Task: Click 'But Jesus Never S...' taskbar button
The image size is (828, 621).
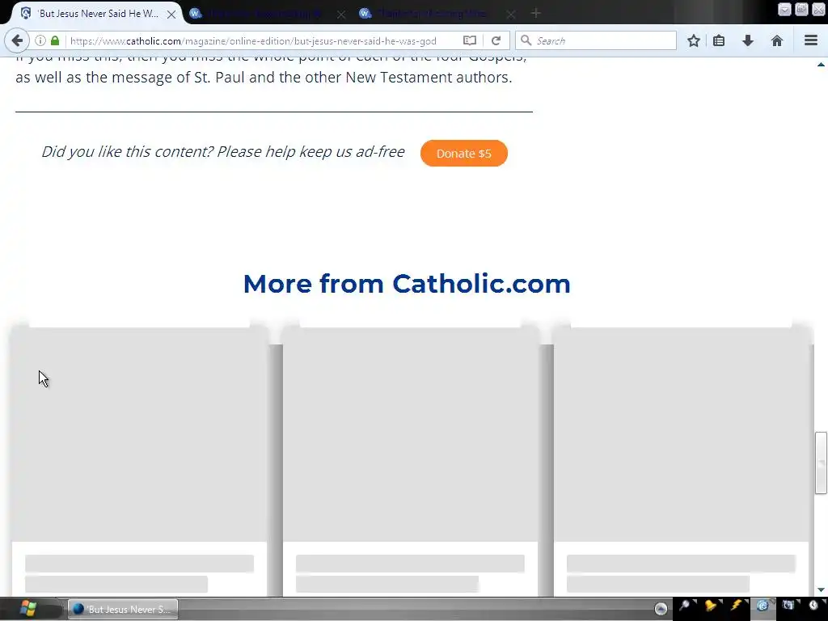Action: tap(123, 609)
